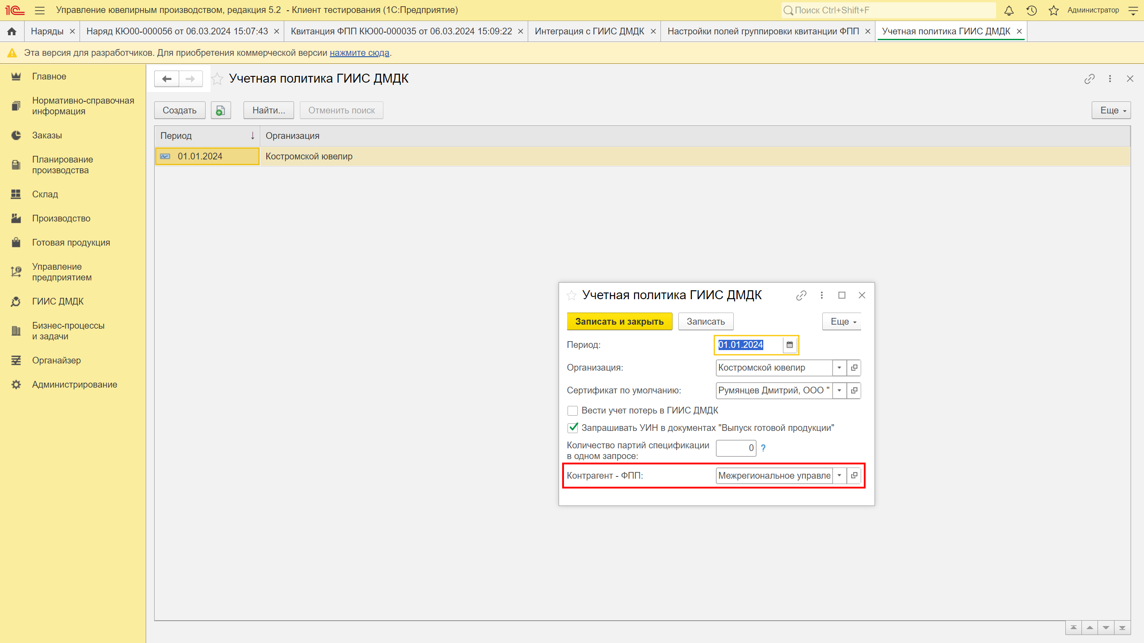Image resolution: width=1144 pixels, height=643 pixels.
Task: Navigate back with the left arrow
Action: click(167, 79)
